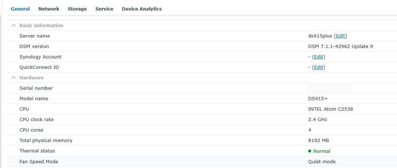Collapse the Hardware section chevron
This screenshot has width=397, height=168.
click(x=13, y=78)
